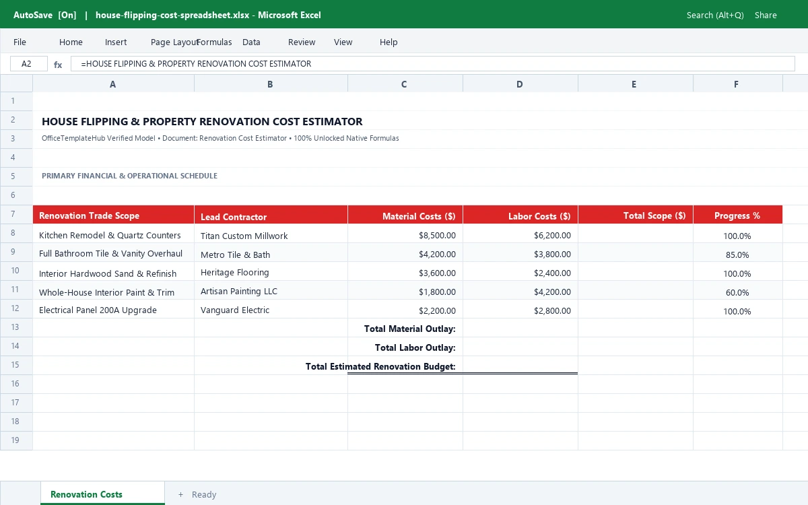This screenshot has height=505, width=808.
Task: Click the formula bar input field
Action: pos(432,64)
